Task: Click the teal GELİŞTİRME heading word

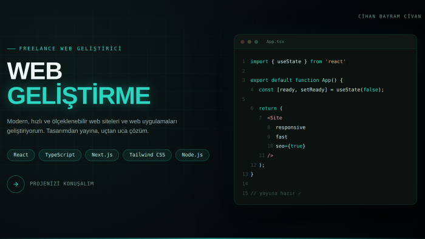Action: (78, 95)
